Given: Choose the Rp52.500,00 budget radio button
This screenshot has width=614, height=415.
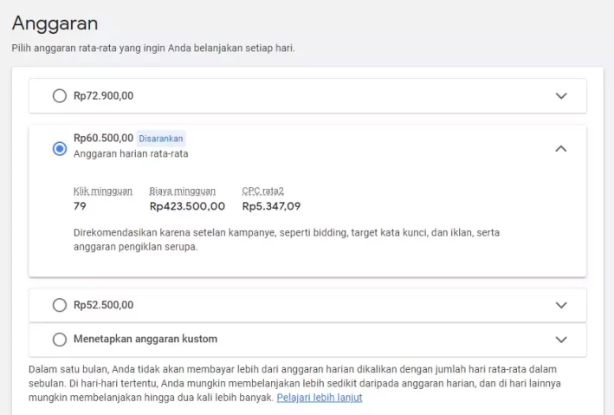Looking at the screenshot, I should [x=60, y=305].
